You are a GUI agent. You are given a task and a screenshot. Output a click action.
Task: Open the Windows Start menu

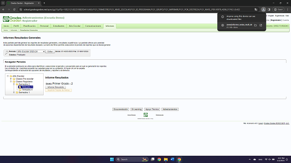pyautogui.click(x=112, y=159)
